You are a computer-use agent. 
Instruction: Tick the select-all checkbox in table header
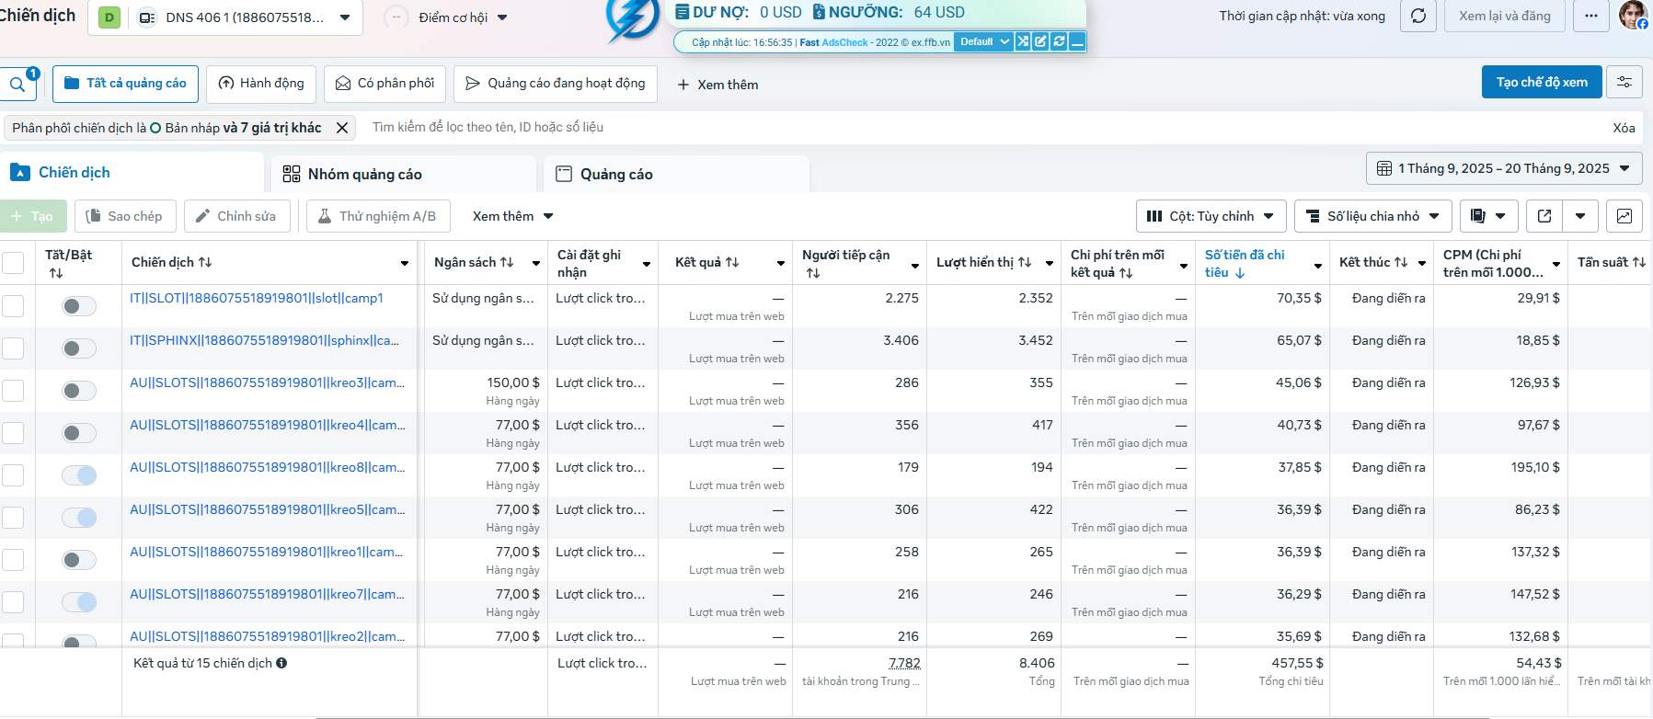point(13,263)
